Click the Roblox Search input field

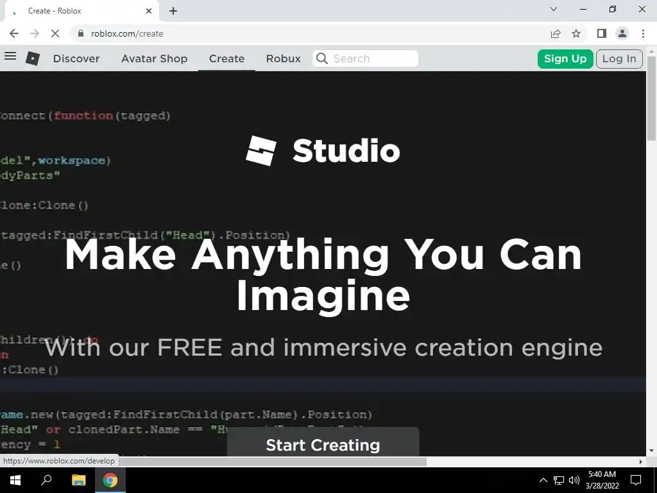(365, 58)
